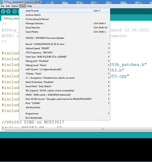Image resolution: width=152 pixels, height=162 pixels.
Task: Click the black console output area
Action: 76,150
